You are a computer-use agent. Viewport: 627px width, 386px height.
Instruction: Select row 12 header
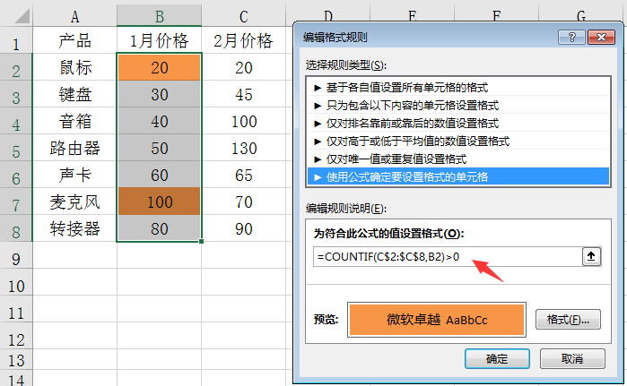[16, 337]
